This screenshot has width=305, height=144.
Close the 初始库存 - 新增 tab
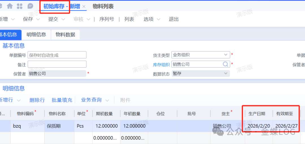pos(84,6)
